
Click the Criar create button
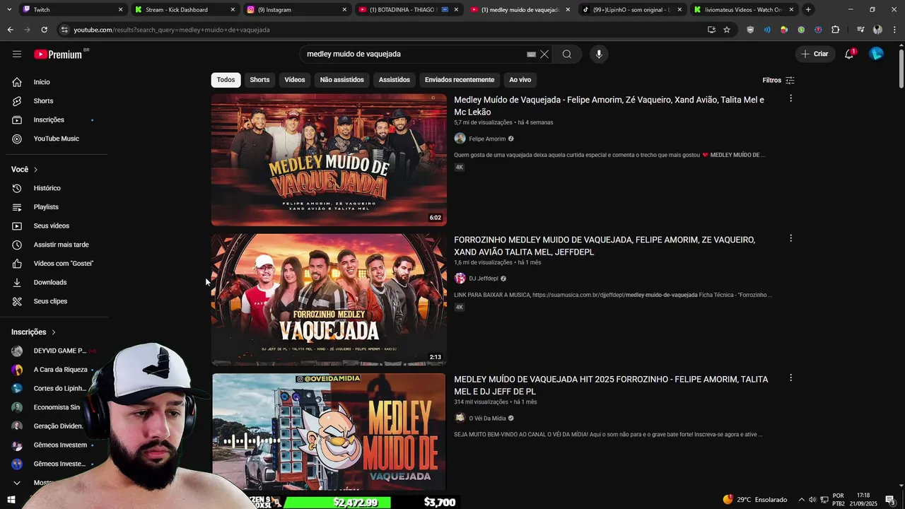814,54
